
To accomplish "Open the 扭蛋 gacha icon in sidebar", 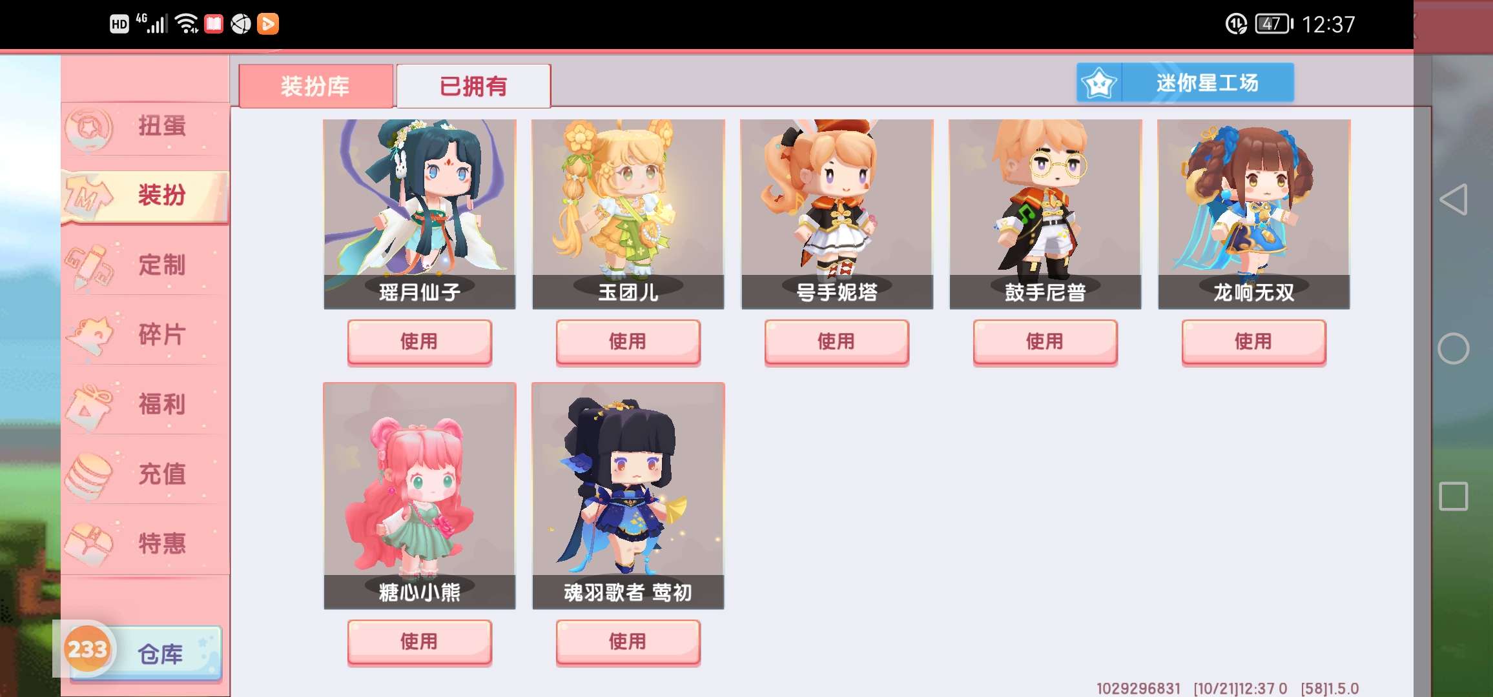I will pos(89,128).
